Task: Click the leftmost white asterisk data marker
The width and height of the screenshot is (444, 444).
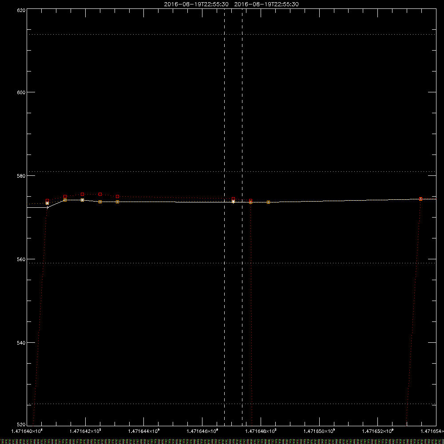Action: (x=48, y=203)
